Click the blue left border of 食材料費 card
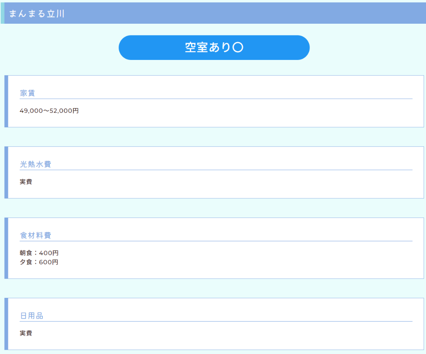This screenshot has height=354, width=426. point(6,248)
